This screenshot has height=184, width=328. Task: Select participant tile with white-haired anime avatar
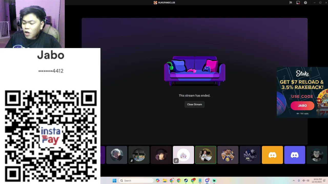tap(117, 155)
